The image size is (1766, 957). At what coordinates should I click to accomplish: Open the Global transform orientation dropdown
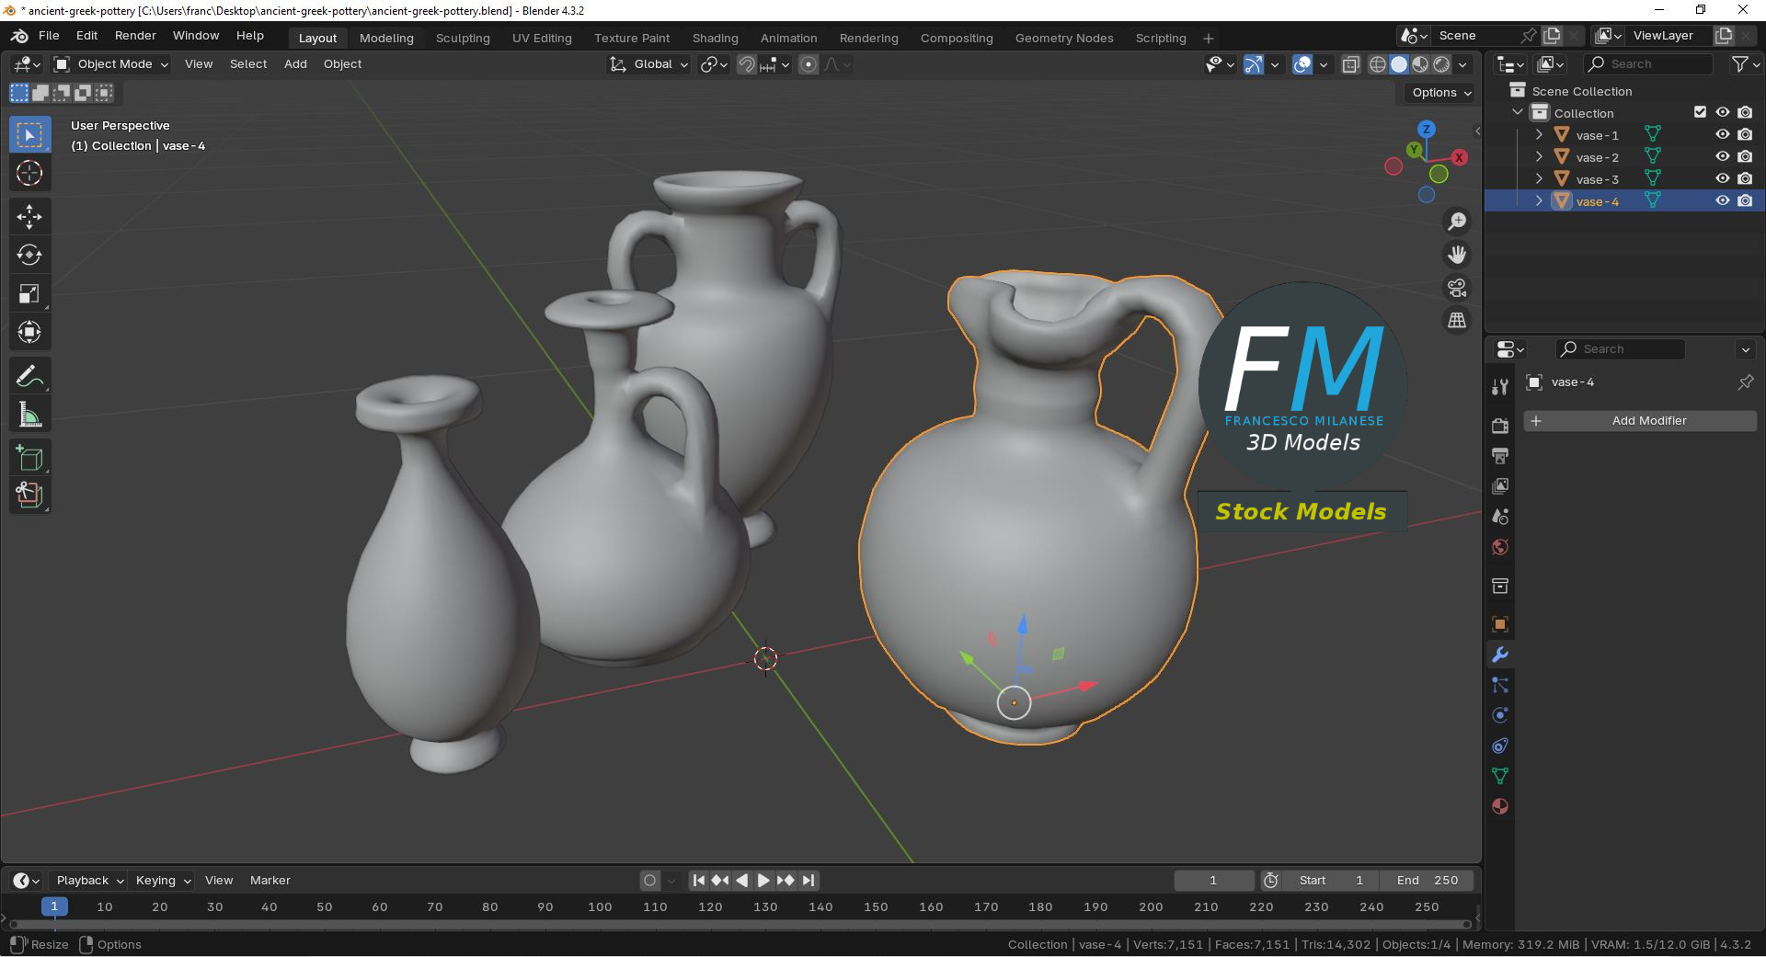[649, 64]
